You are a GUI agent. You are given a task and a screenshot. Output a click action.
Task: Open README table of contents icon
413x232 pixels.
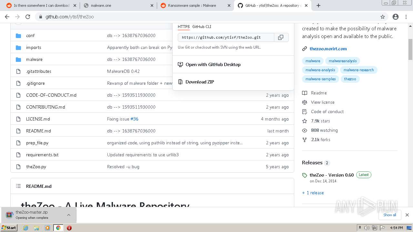coord(18,186)
